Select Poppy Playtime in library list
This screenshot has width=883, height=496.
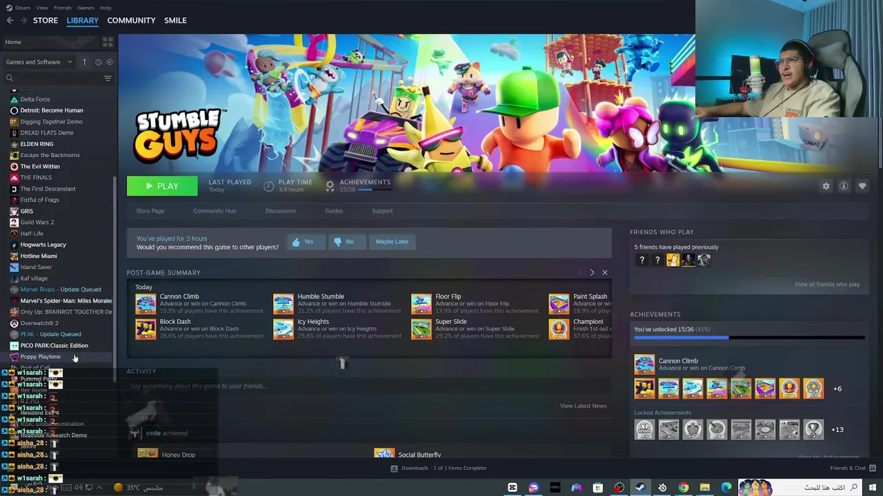click(x=40, y=357)
